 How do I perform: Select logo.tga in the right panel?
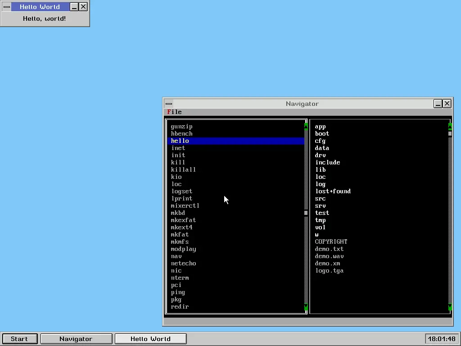[x=329, y=270]
